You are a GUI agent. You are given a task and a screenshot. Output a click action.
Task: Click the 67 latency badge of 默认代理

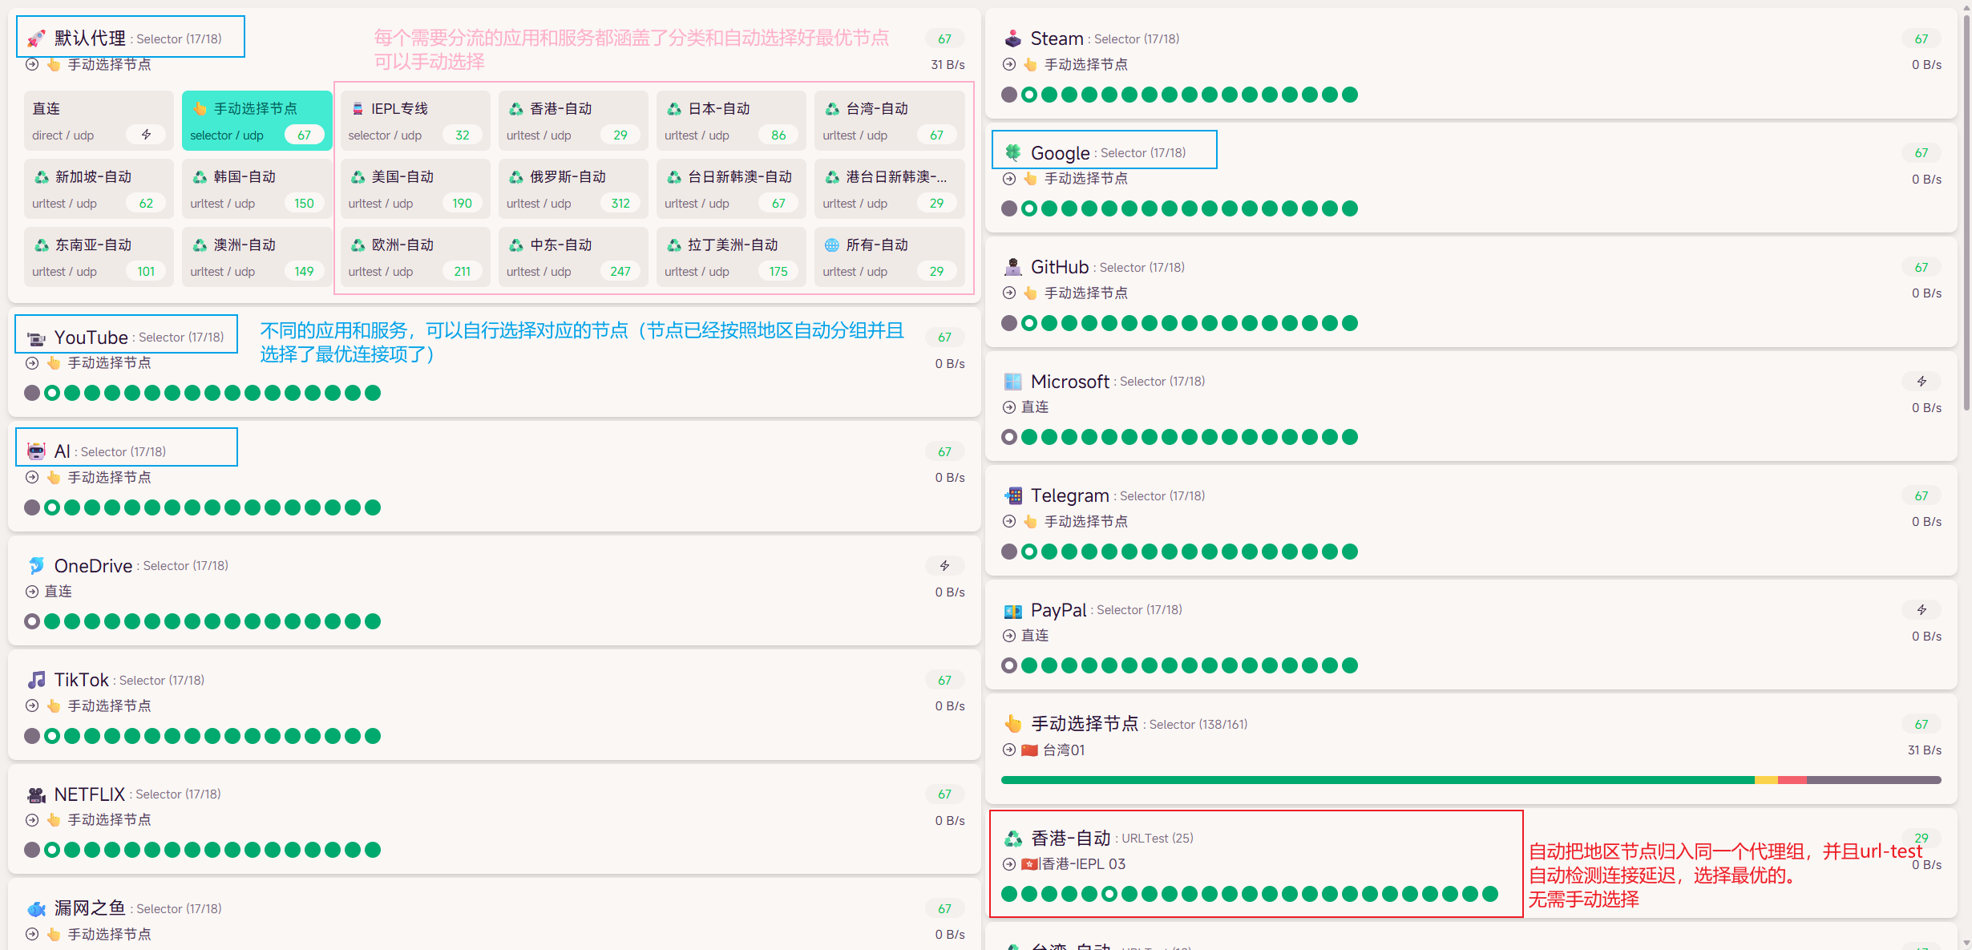pos(944,38)
